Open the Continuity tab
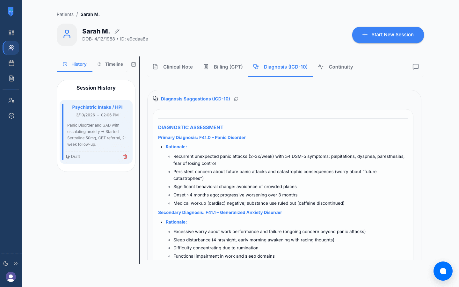The height and width of the screenshot is (287, 459). [336, 67]
